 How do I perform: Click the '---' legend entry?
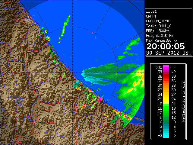[172, 67]
